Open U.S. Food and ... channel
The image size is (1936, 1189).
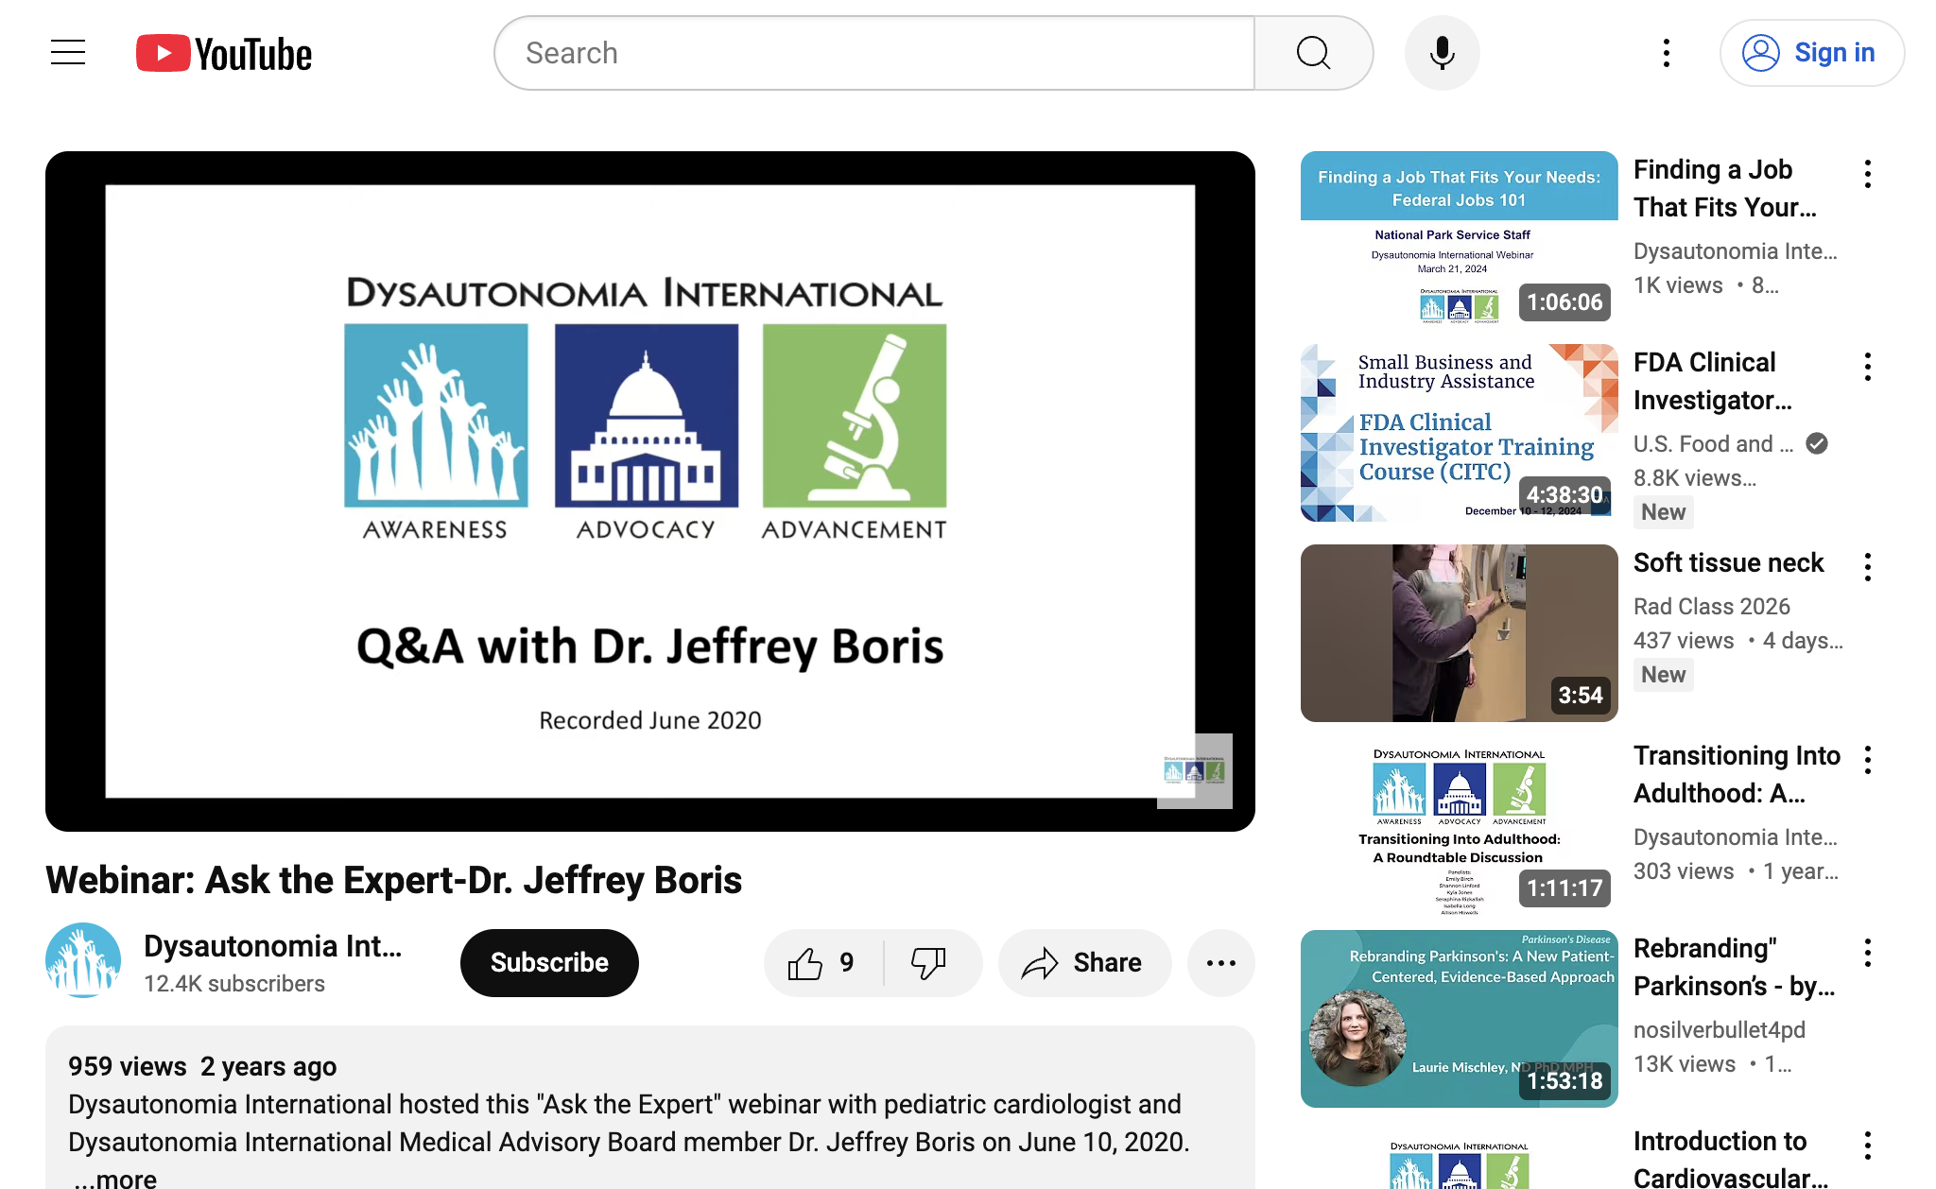coord(1713,444)
